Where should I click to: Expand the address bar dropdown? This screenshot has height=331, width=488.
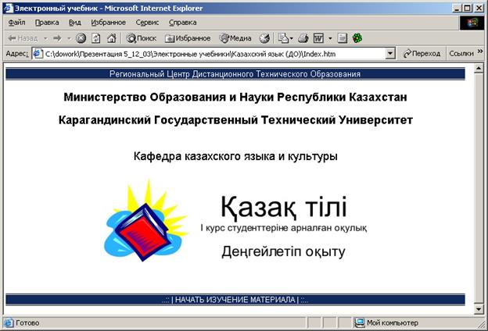(x=390, y=53)
